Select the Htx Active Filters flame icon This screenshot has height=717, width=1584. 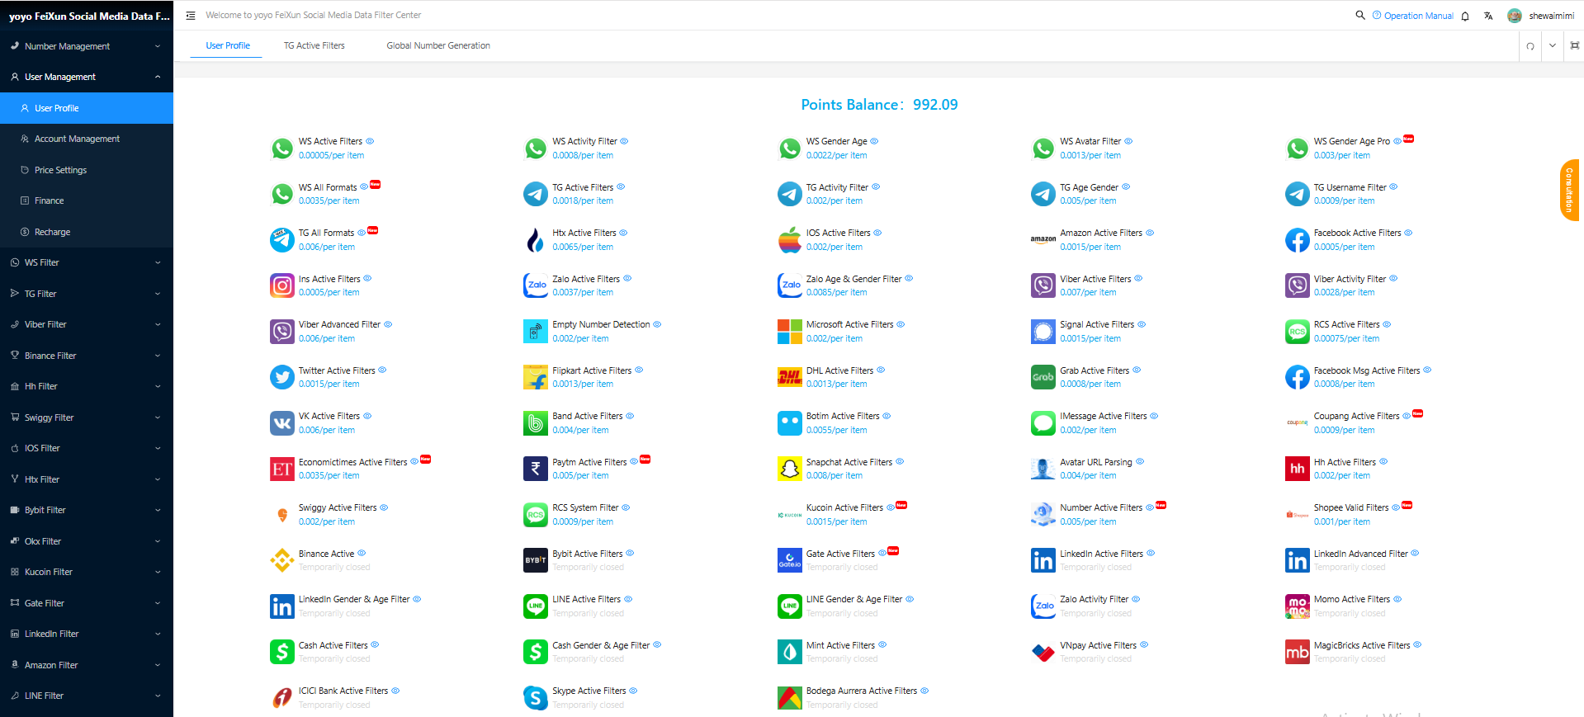536,240
